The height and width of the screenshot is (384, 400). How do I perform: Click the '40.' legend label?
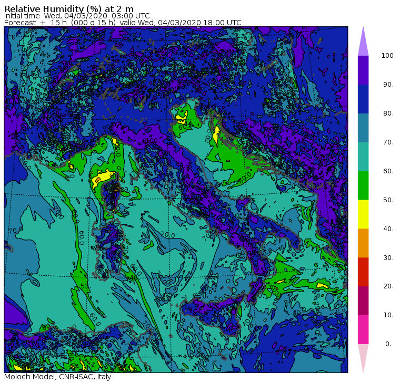pyautogui.click(x=388, y=229)
